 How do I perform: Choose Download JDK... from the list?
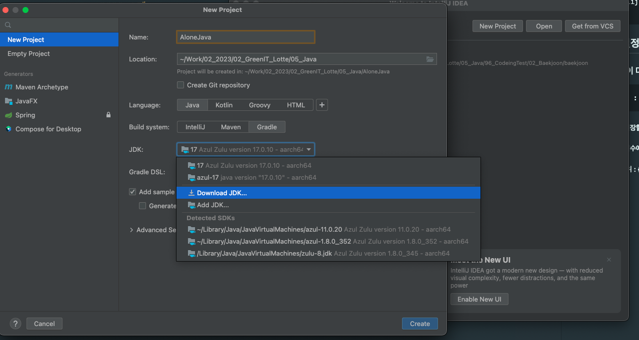click(328, 193)
